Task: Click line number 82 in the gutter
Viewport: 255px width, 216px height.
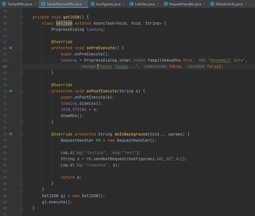Action: 5,159
